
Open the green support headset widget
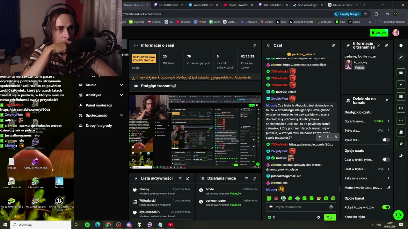click(398, 215)
